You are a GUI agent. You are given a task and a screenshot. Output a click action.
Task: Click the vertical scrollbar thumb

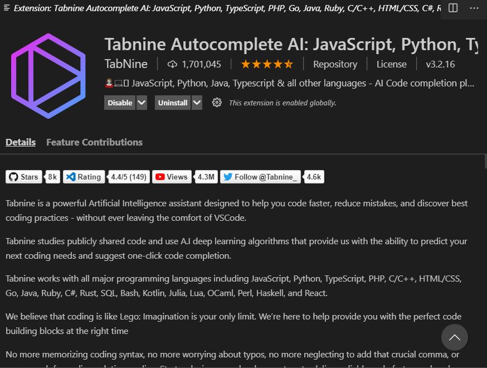(x=485, y=162)
